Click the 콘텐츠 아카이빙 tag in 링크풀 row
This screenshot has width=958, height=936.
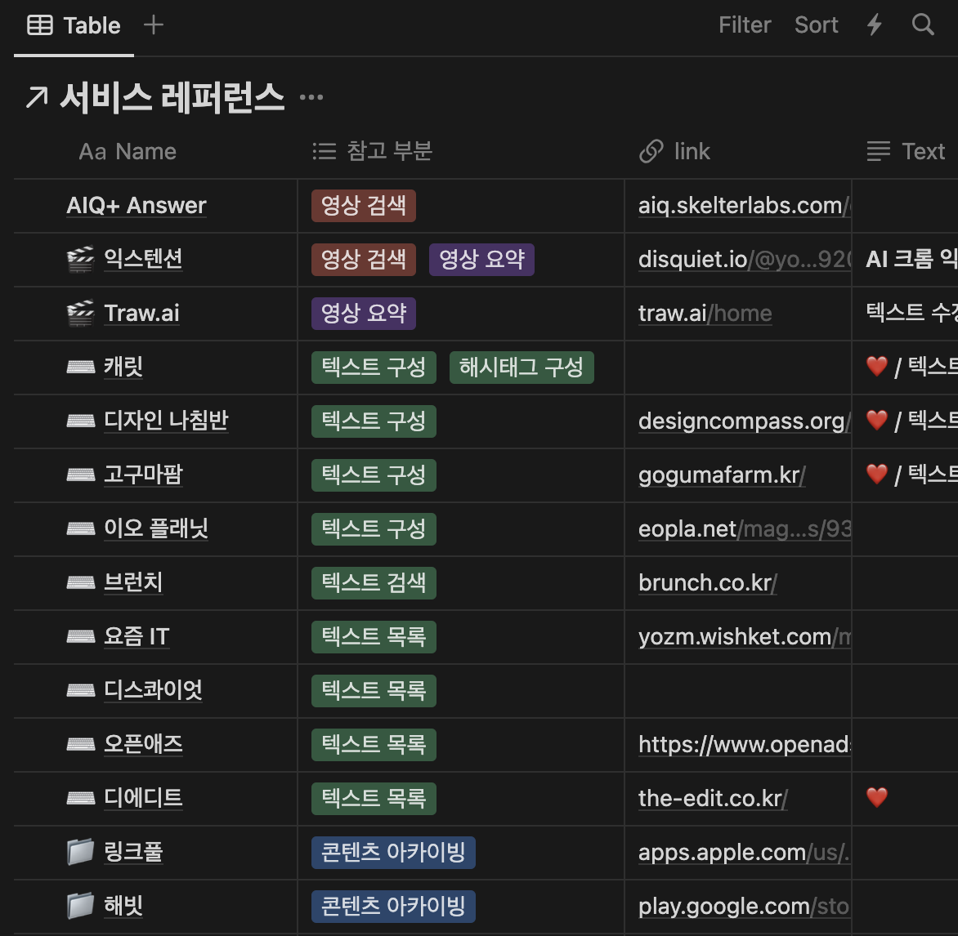(393, 852)
